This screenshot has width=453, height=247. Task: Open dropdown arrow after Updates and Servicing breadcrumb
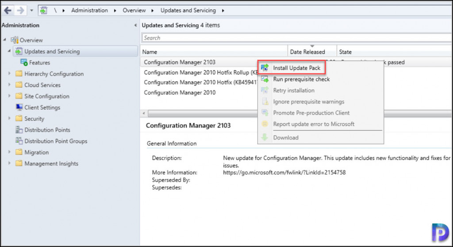(x=223, y=11)
